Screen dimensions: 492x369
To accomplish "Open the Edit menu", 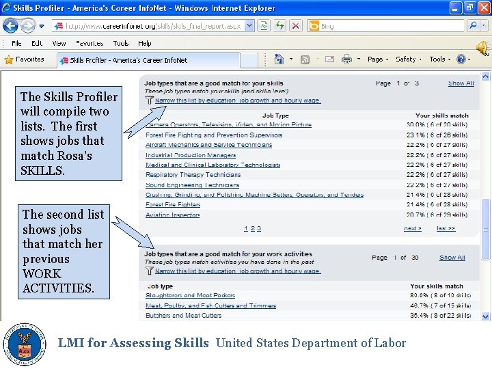I will click(x=37, y=43).
